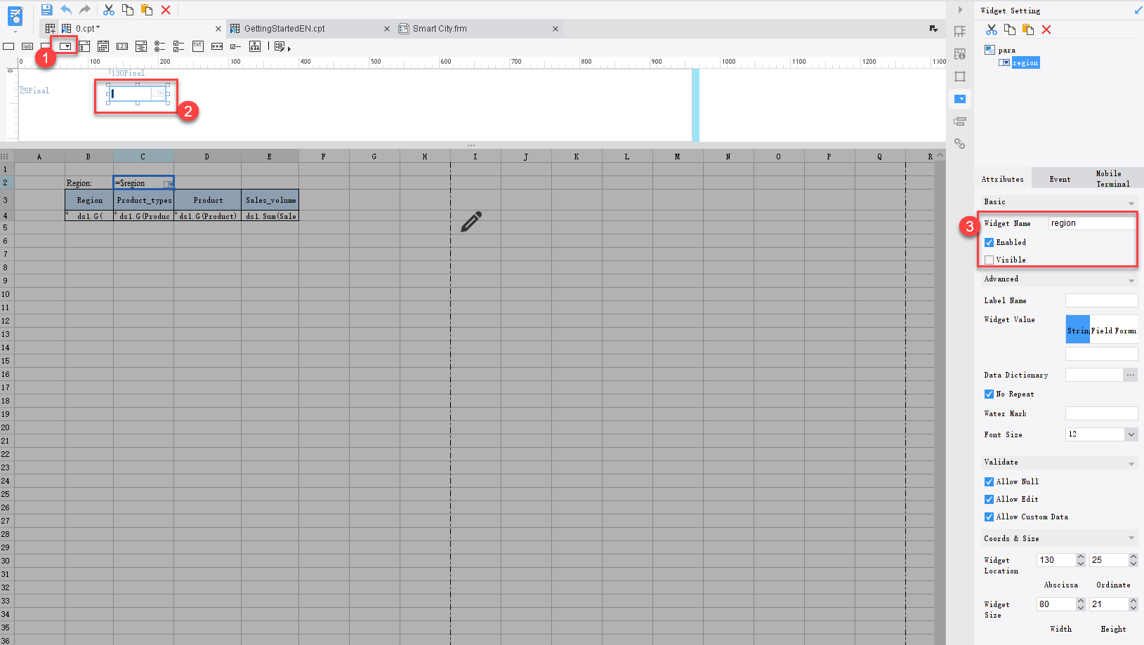The width and height of the screenshot is (1144, 645).
Task: Select the Radio Button Group widget tool
Action: 160,46
